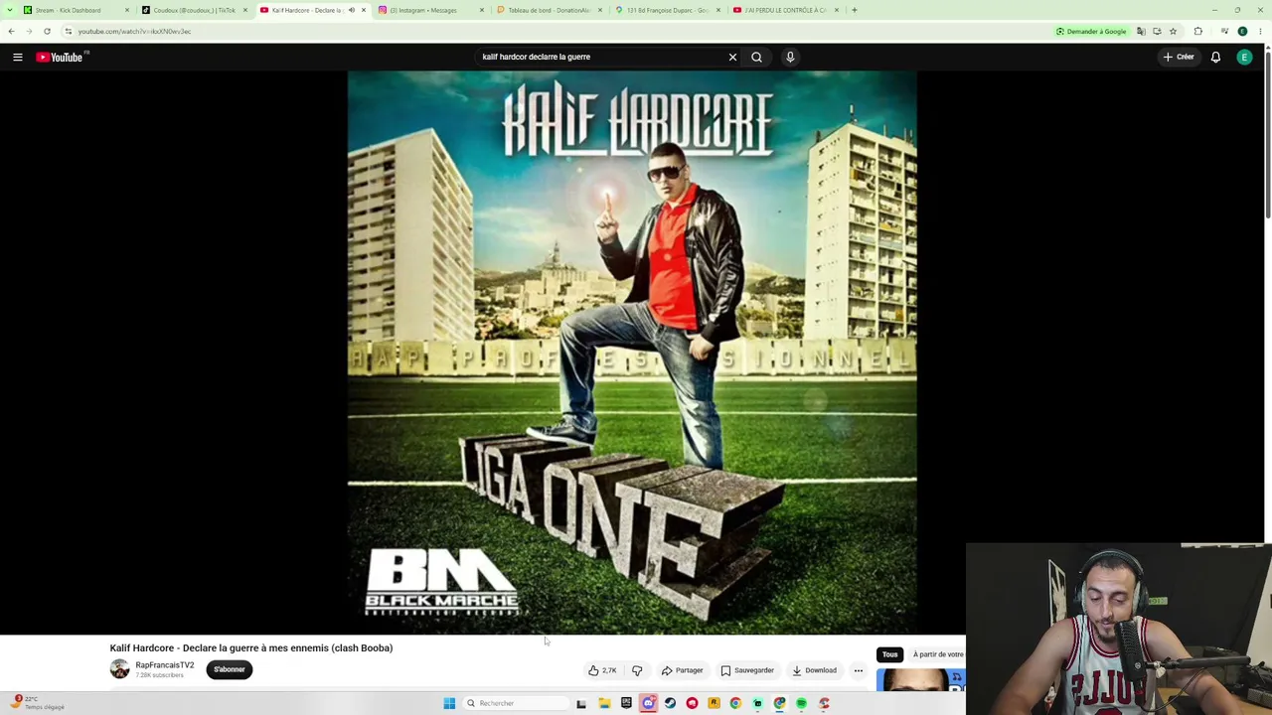
Task: Launch Steam from the taskbar
Action: (x=670, y=703)
